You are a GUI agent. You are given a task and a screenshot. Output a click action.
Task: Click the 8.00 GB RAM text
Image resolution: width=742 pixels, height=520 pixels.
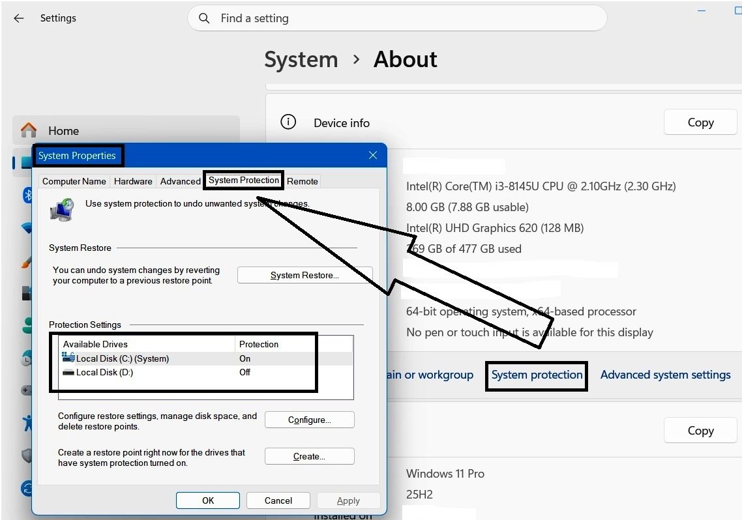pos(467,207)
